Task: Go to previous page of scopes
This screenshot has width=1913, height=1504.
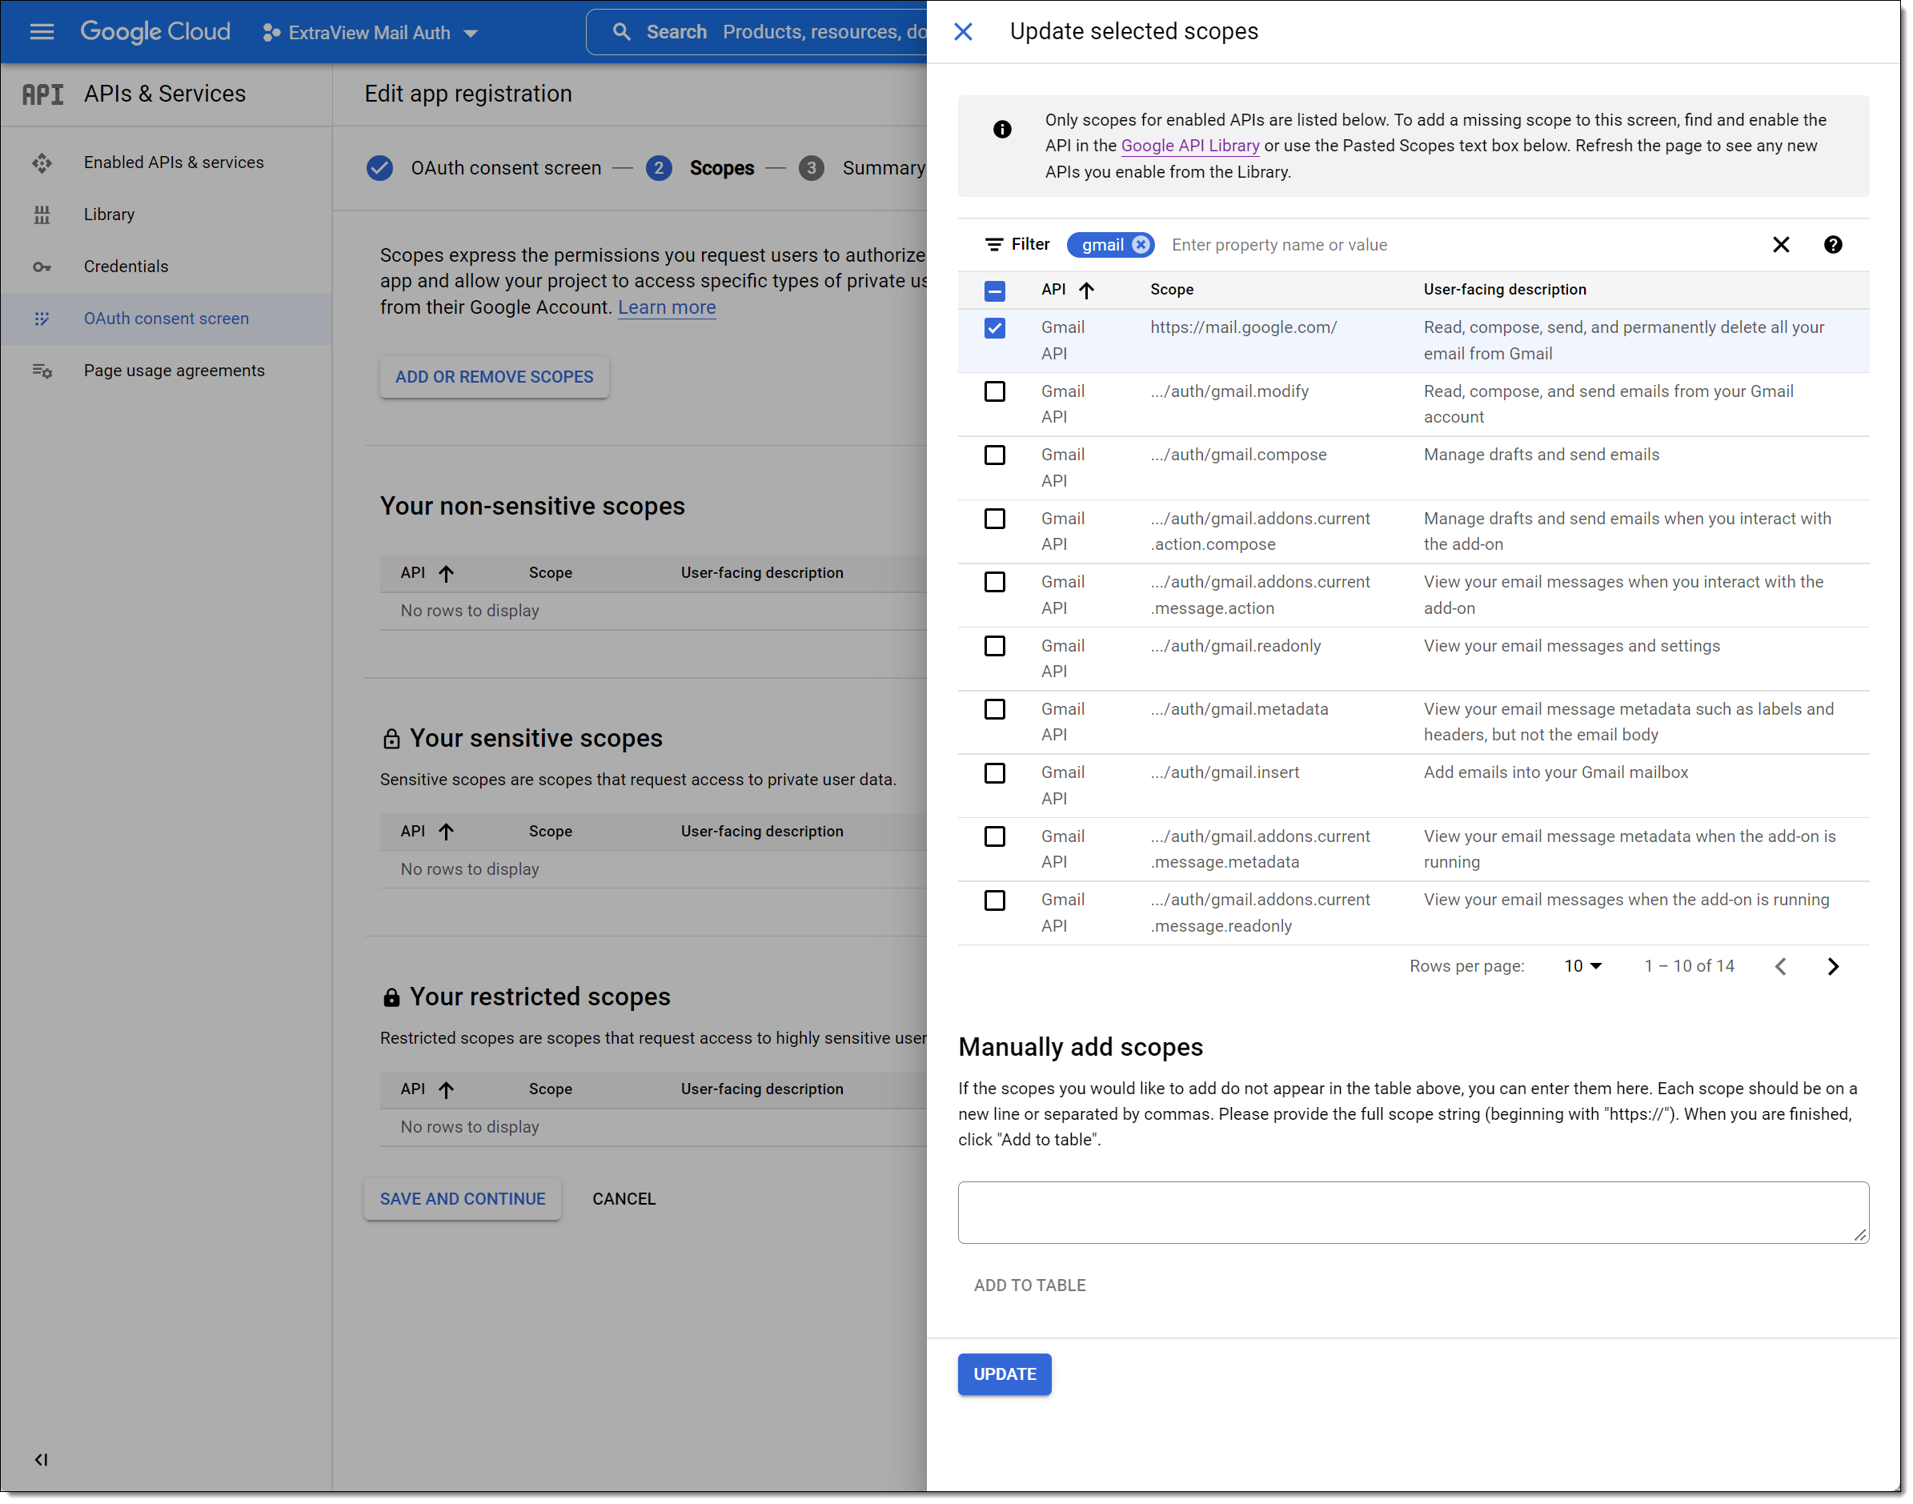Action: pyautogui.click(x=1780, y=967)
